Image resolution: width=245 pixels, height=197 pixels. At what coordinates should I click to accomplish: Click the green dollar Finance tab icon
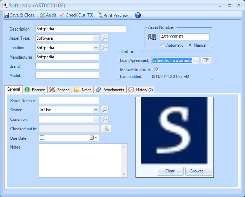tap(27, 90)
